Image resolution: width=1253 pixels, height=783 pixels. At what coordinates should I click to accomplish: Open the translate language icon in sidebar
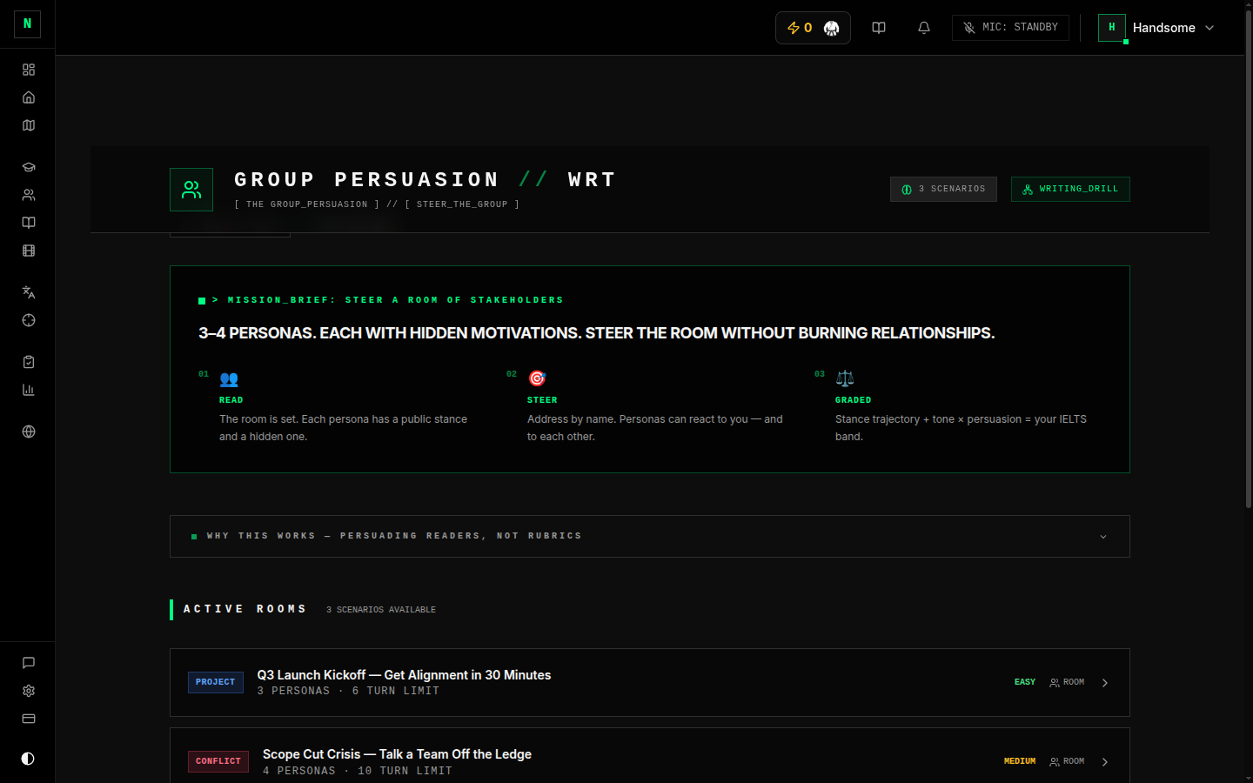click(29, 292)
